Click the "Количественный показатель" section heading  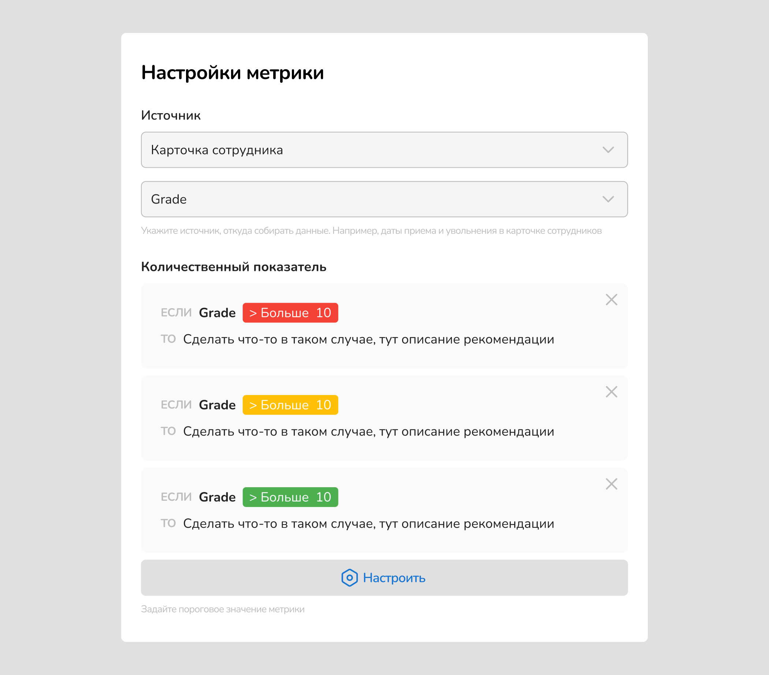233,267
